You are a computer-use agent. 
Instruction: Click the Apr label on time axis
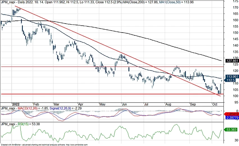80,104
